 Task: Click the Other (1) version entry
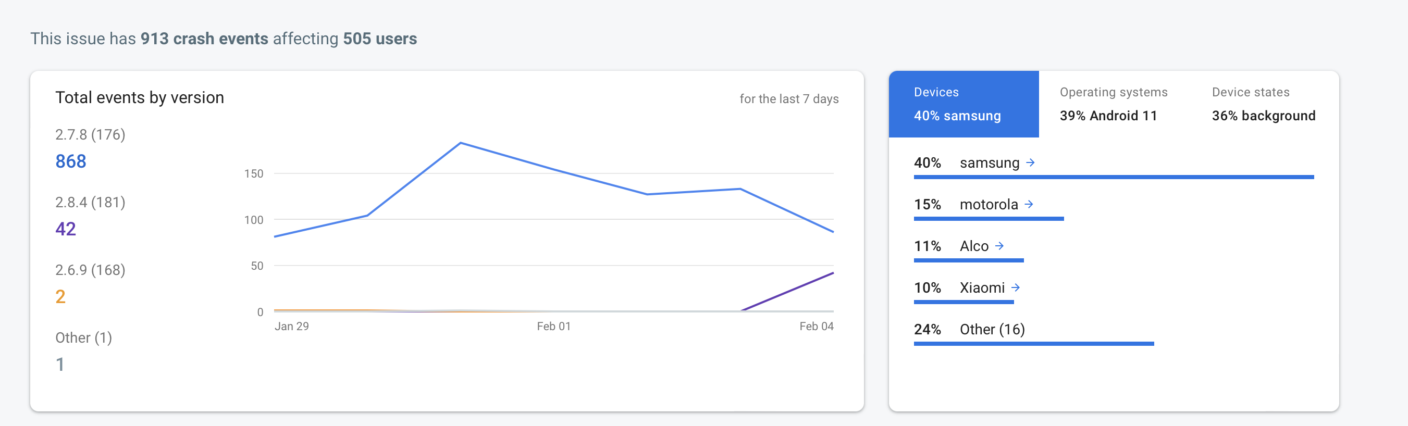tap(83, 338)
